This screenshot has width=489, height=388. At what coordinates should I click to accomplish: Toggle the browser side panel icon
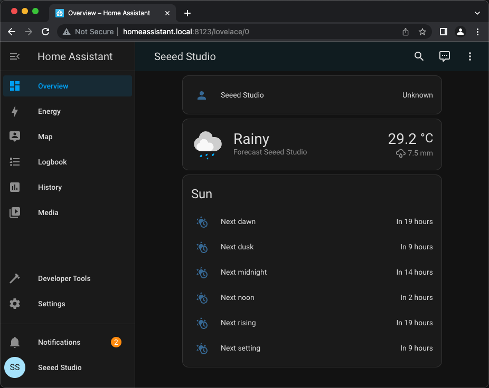444,32
